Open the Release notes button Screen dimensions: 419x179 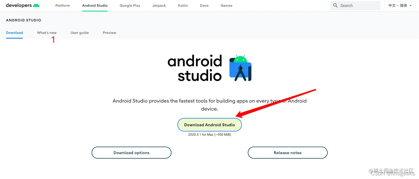(287, 153)
